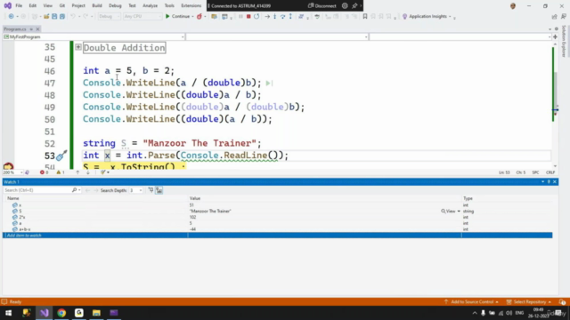Click the watch search magnifier icon
The image size is (570, 320).
click(x=74, y=190)
